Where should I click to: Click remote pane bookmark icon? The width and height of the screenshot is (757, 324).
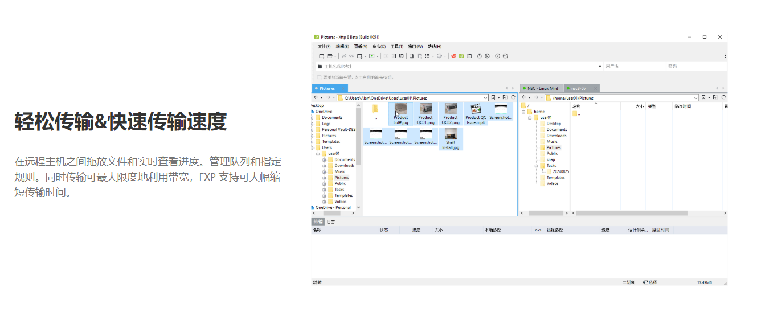pyautogui.click(x=703, y=98)
